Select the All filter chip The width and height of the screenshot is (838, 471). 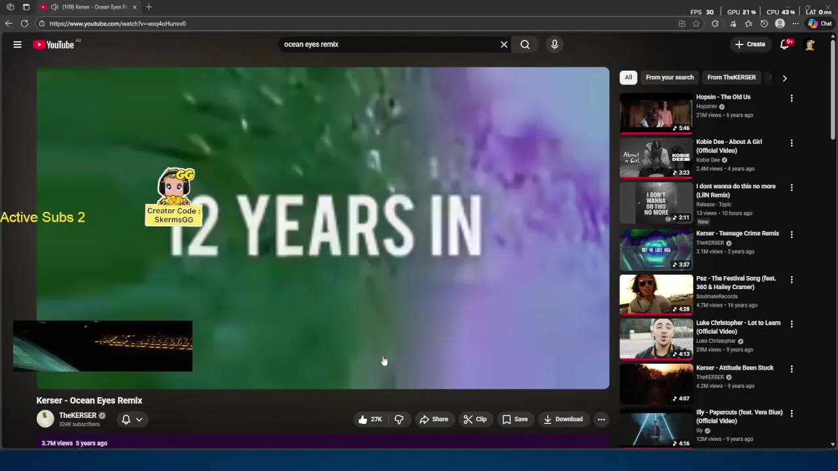point(628,77)
